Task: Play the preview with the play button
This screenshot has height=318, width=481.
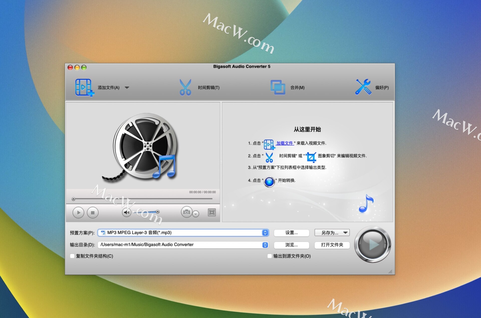Action: click(78, 213)
